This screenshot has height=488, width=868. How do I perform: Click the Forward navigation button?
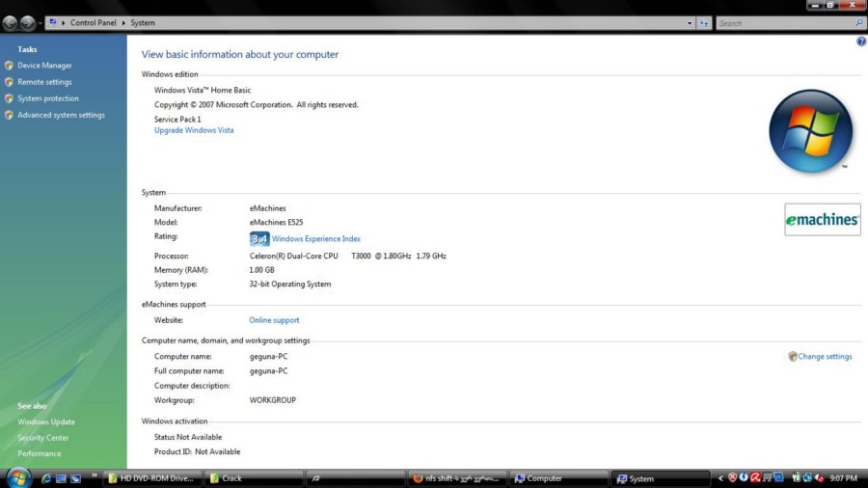28,23
